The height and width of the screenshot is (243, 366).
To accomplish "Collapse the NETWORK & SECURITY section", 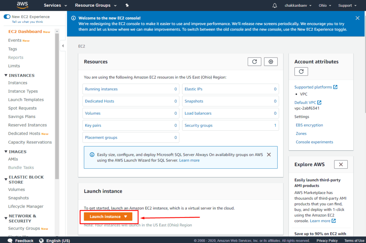I will [6, 218].
